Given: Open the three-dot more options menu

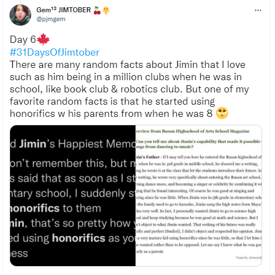Looking at the screenshot, I should click(258, 11).
